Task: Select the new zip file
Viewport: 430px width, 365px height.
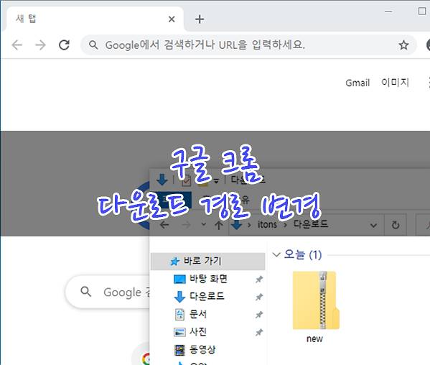Action: pos(316,307)
